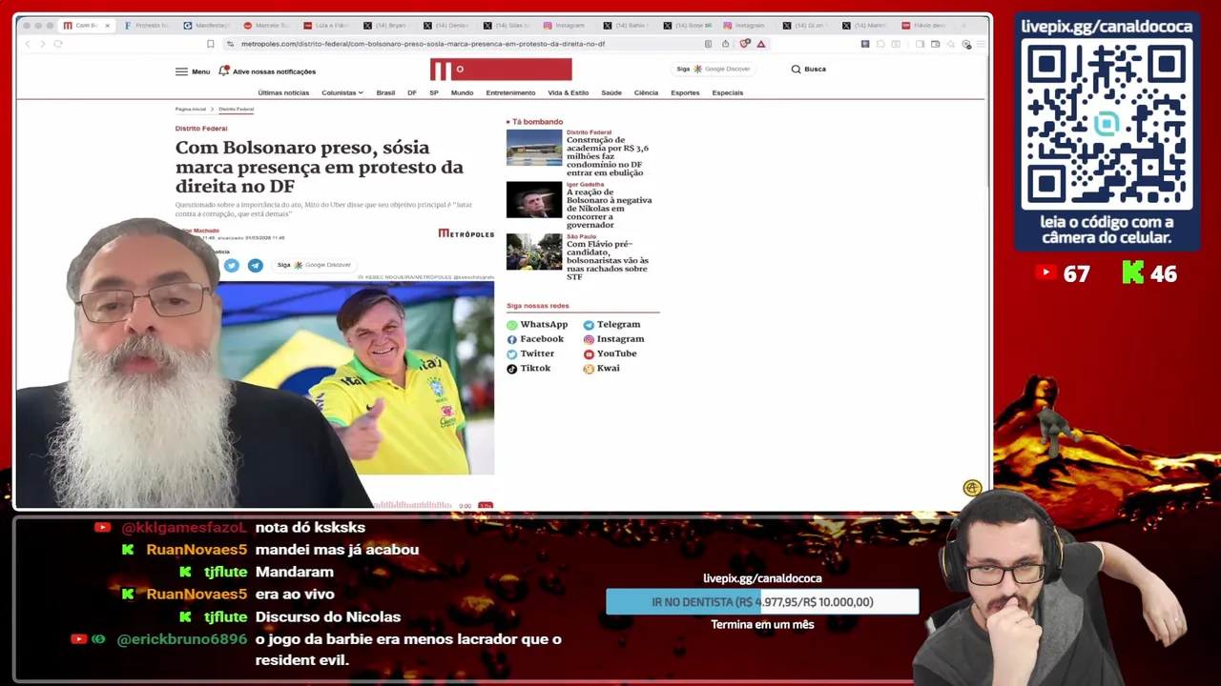Switch to the 'Protesto' browser tab
The image size is (1221, 686).
(146, 26)
